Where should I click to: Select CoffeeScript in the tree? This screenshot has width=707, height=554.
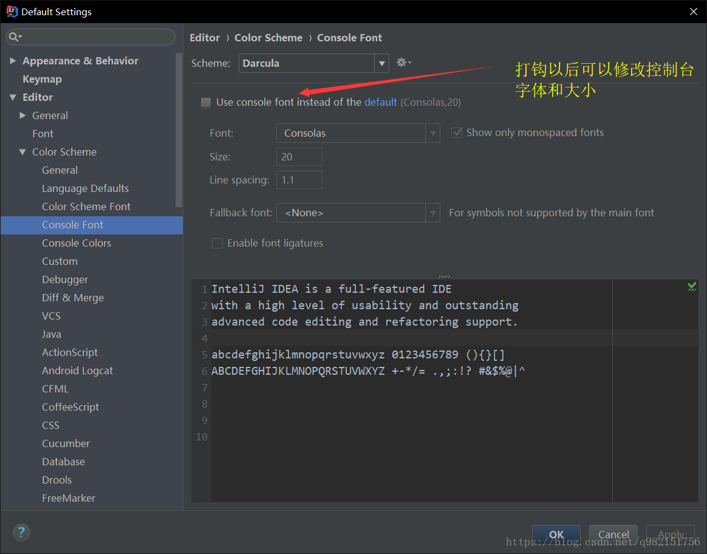[x=70, y=407]
